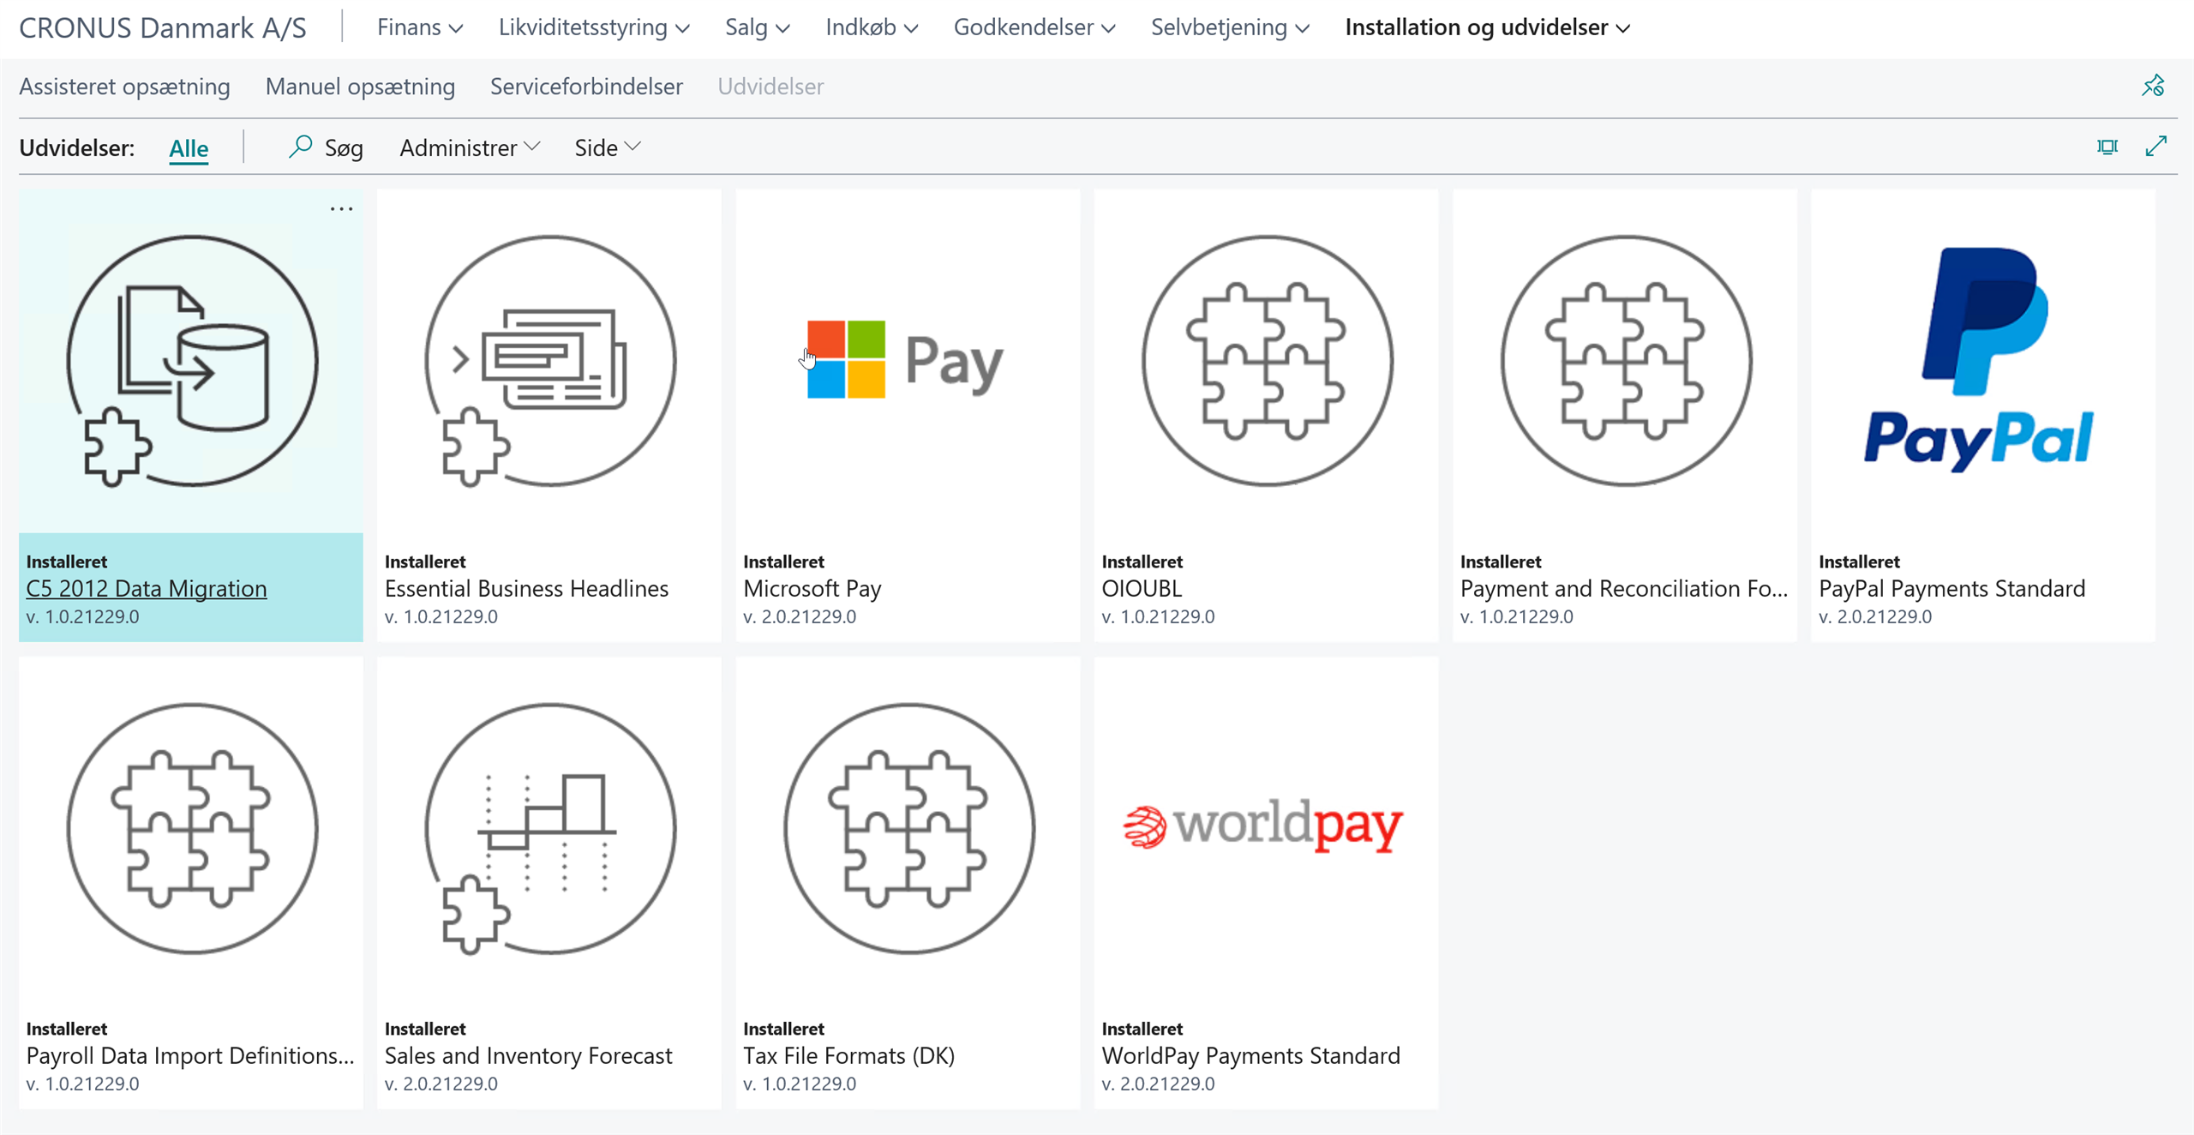The image size is (2194, 1135).
Task: Open the Salg dropdown
Action: point(757,27)
